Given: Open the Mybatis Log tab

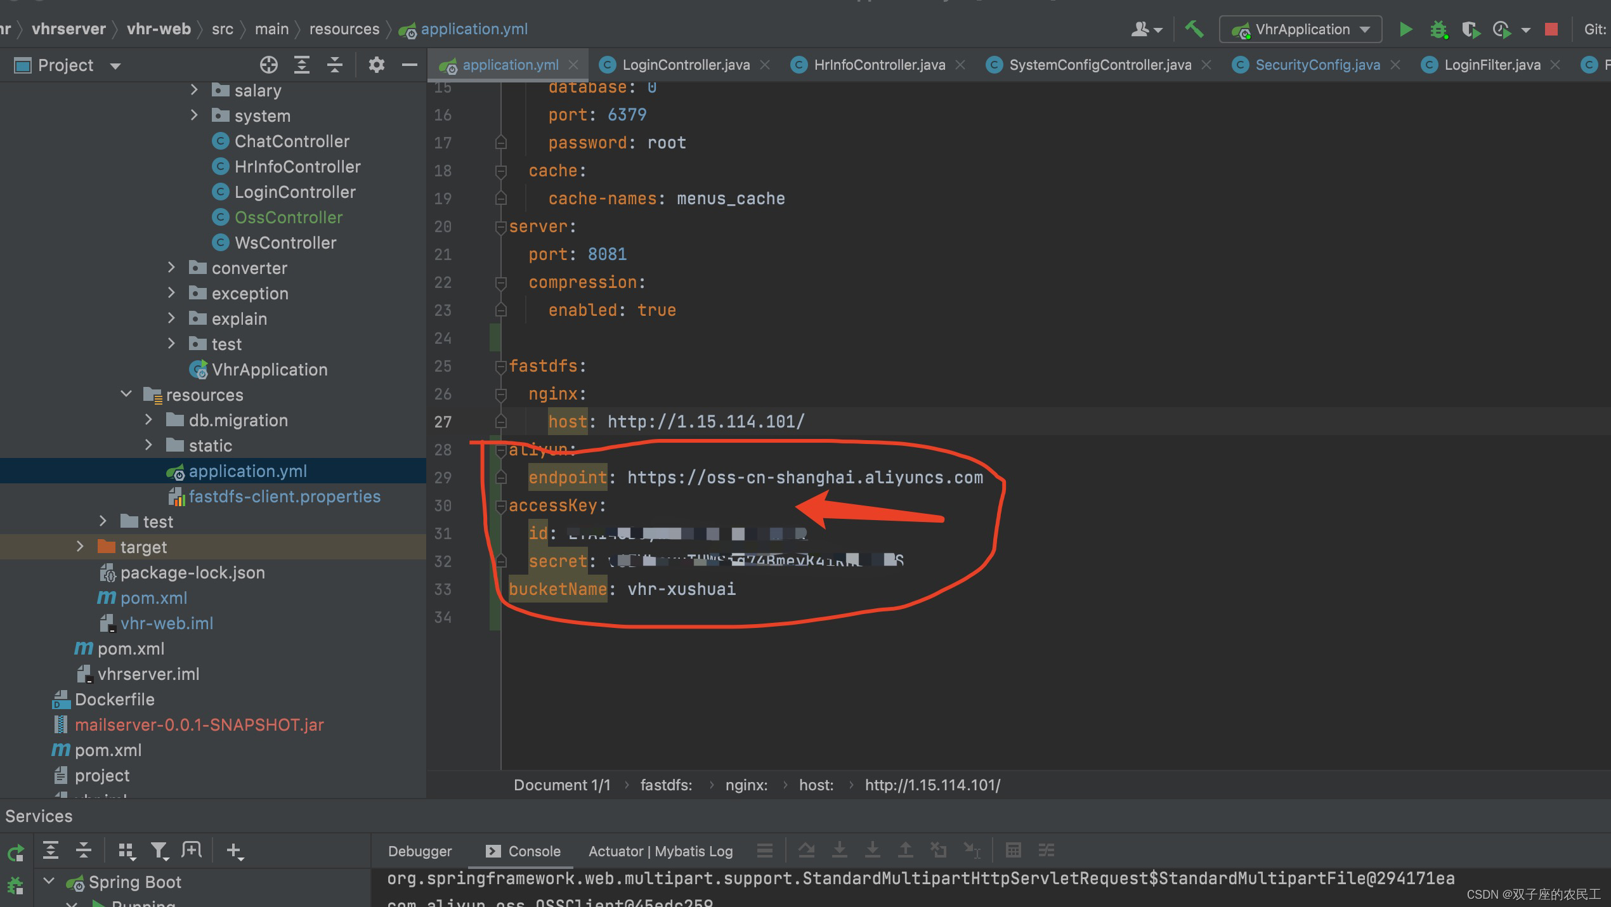Looking at the screenshot, I should [x=694, y=851].
